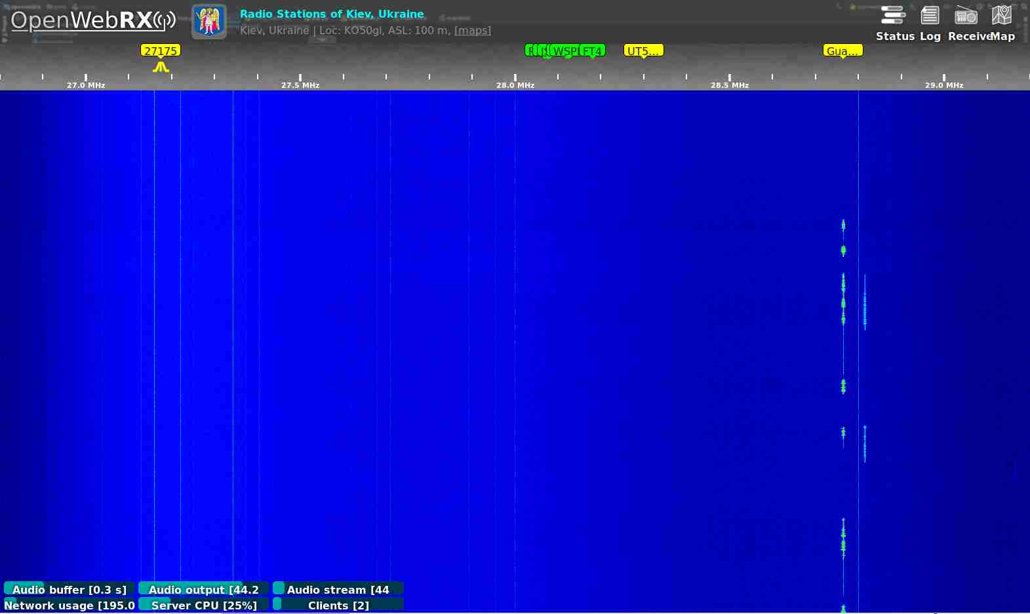Open the Map view
1030x614 pixels.
[x=1002, y=23]
